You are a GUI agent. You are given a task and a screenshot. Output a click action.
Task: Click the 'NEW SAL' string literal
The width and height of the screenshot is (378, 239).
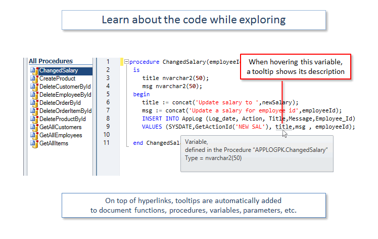250,127
